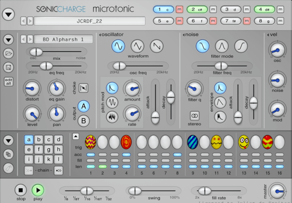
Task: Go to previous program preset
Action: coord(23,21)
